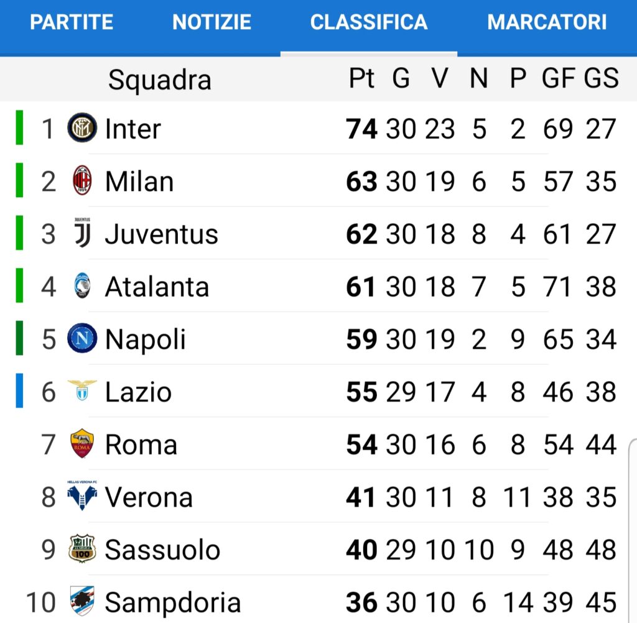Click the Pt column header

(361, 78)
